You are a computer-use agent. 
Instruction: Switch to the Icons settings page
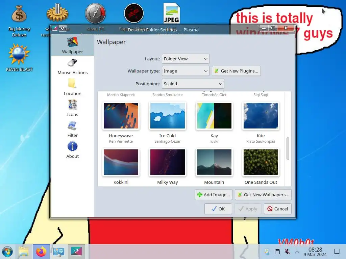[x=72, y=108]
